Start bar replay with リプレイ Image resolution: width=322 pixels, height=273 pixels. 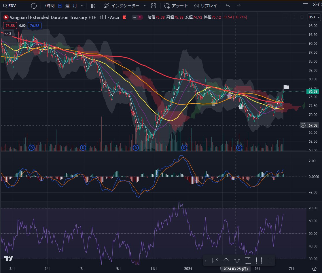[x=205, y=6]
